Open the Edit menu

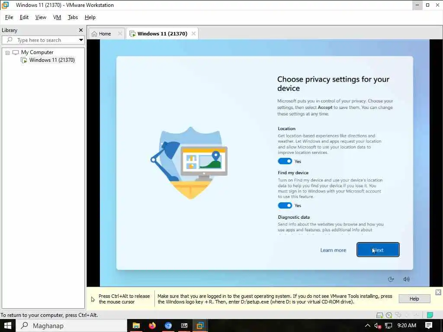[24, 17]
